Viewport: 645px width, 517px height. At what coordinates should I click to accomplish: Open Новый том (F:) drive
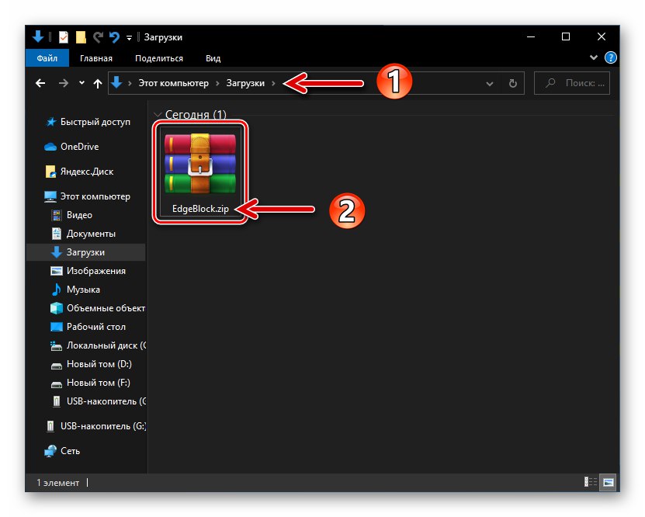(x=90, y=383)
